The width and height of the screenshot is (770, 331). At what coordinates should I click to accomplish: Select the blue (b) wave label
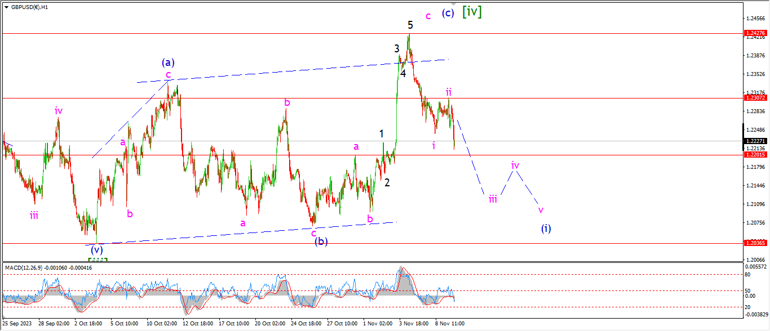[321, 241]
